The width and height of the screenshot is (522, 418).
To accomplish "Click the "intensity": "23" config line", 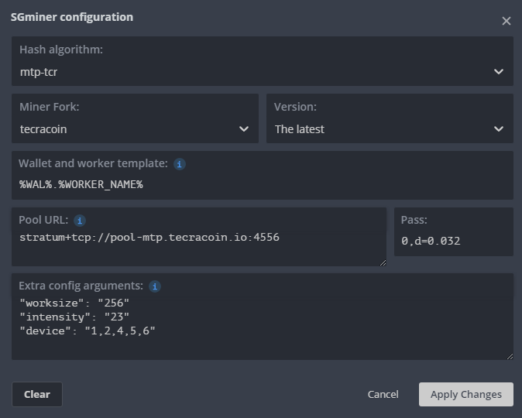I will pos(74,316).
